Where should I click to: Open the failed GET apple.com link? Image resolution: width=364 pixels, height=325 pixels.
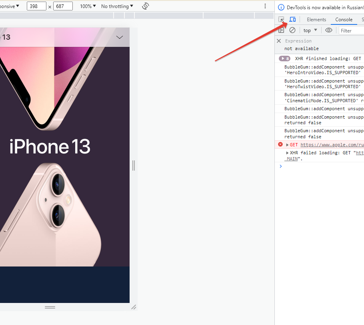click(332, 145)
